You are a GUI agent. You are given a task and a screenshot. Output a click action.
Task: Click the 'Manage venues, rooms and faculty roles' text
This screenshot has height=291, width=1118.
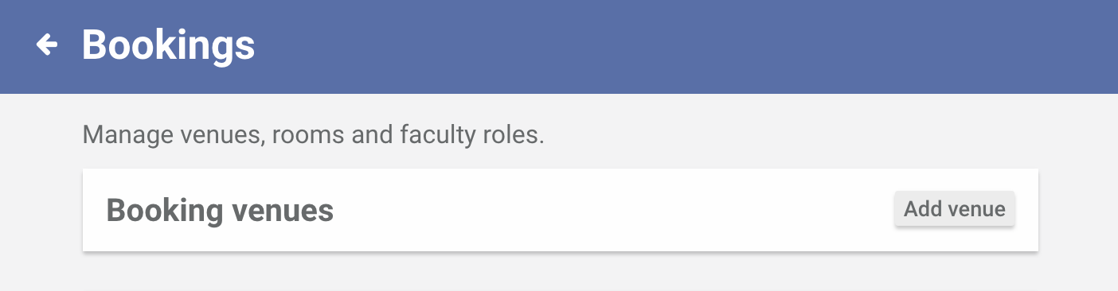tap(313, 135)
